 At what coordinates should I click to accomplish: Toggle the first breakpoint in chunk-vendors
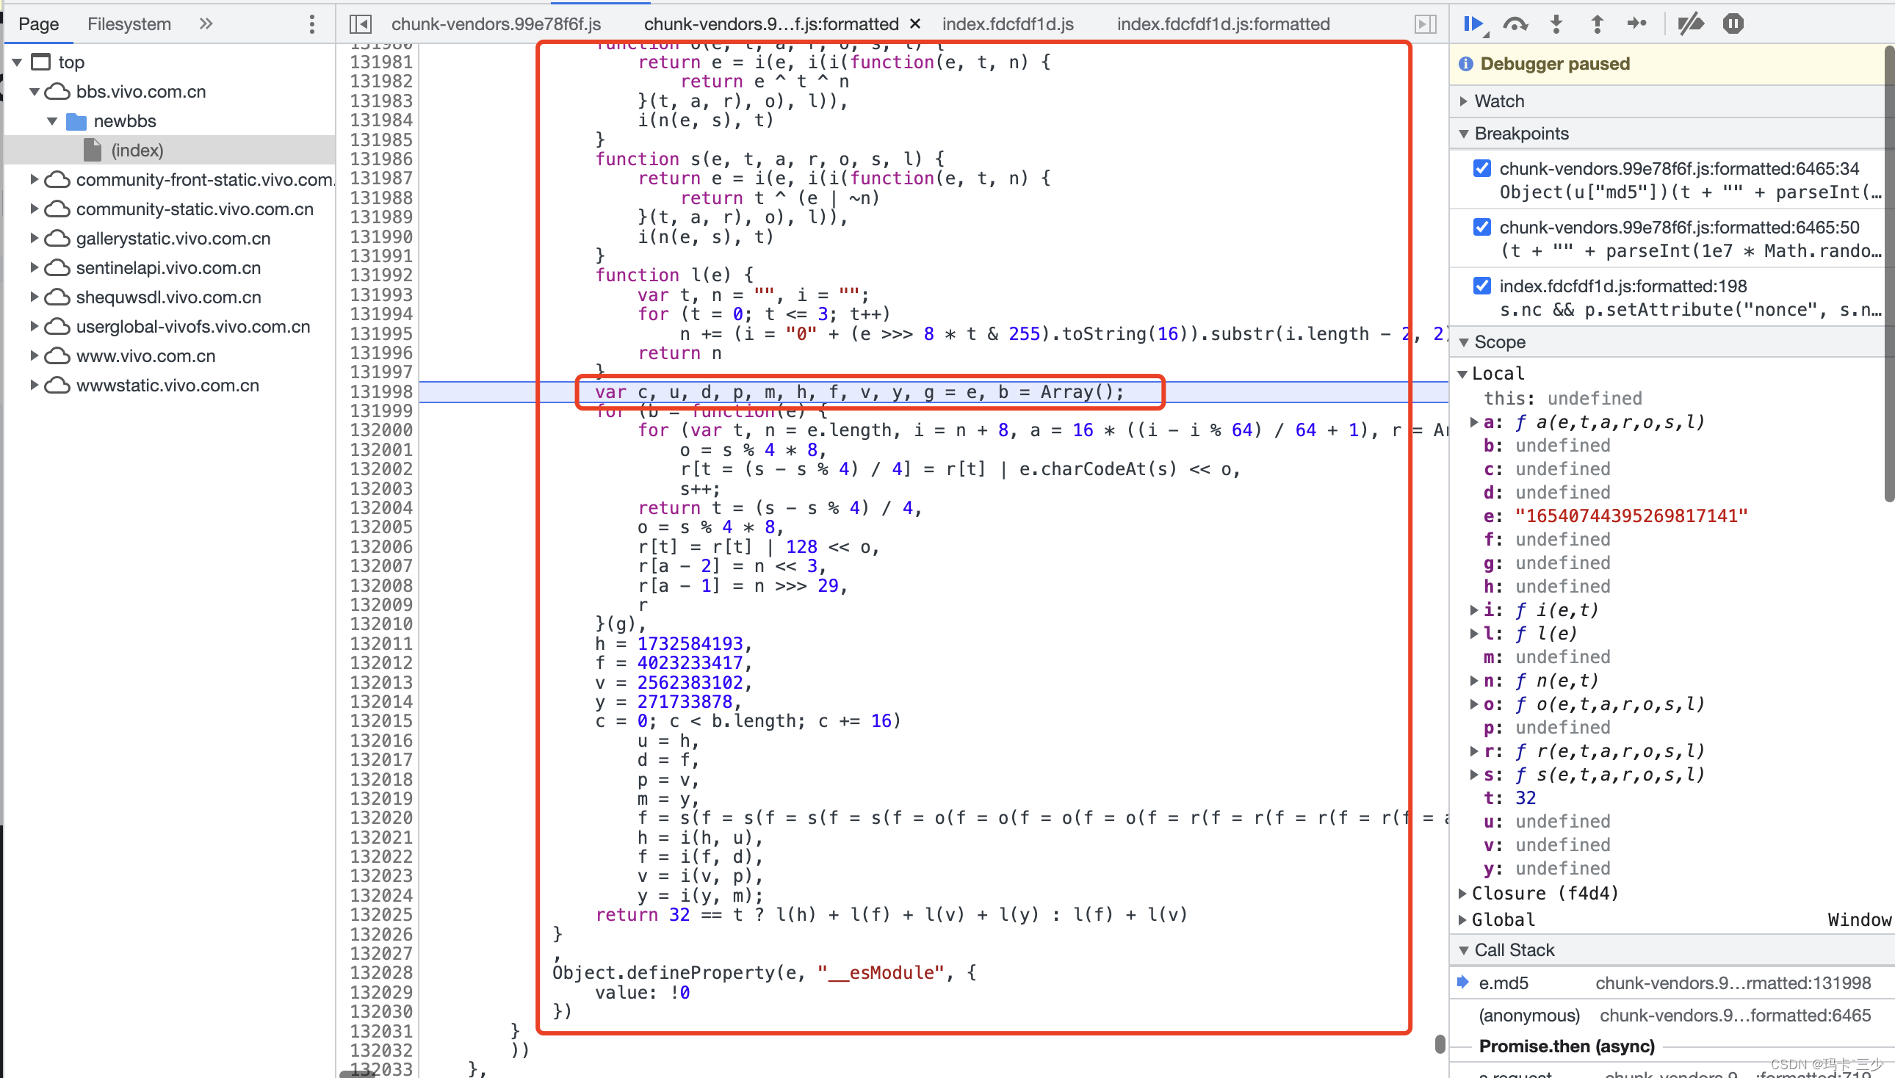1479,168
